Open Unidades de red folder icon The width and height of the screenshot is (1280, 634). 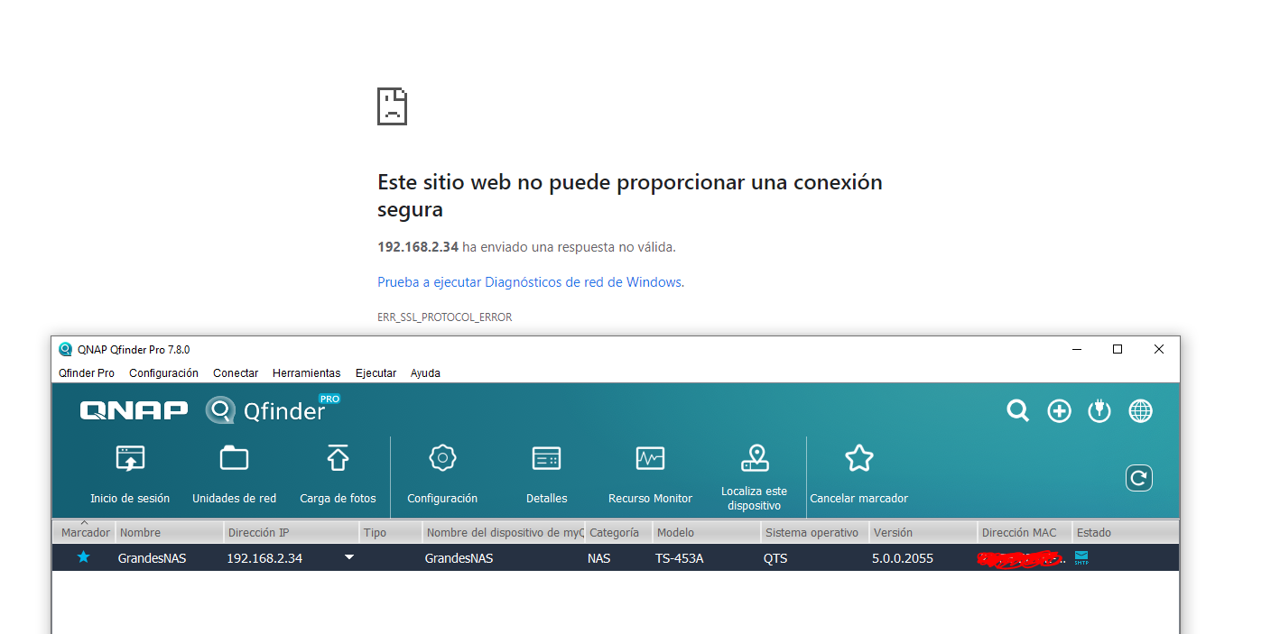(x=234, y=459)
